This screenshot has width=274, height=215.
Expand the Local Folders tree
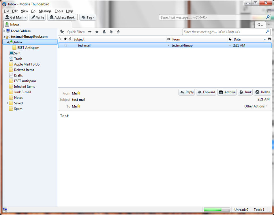4,31
